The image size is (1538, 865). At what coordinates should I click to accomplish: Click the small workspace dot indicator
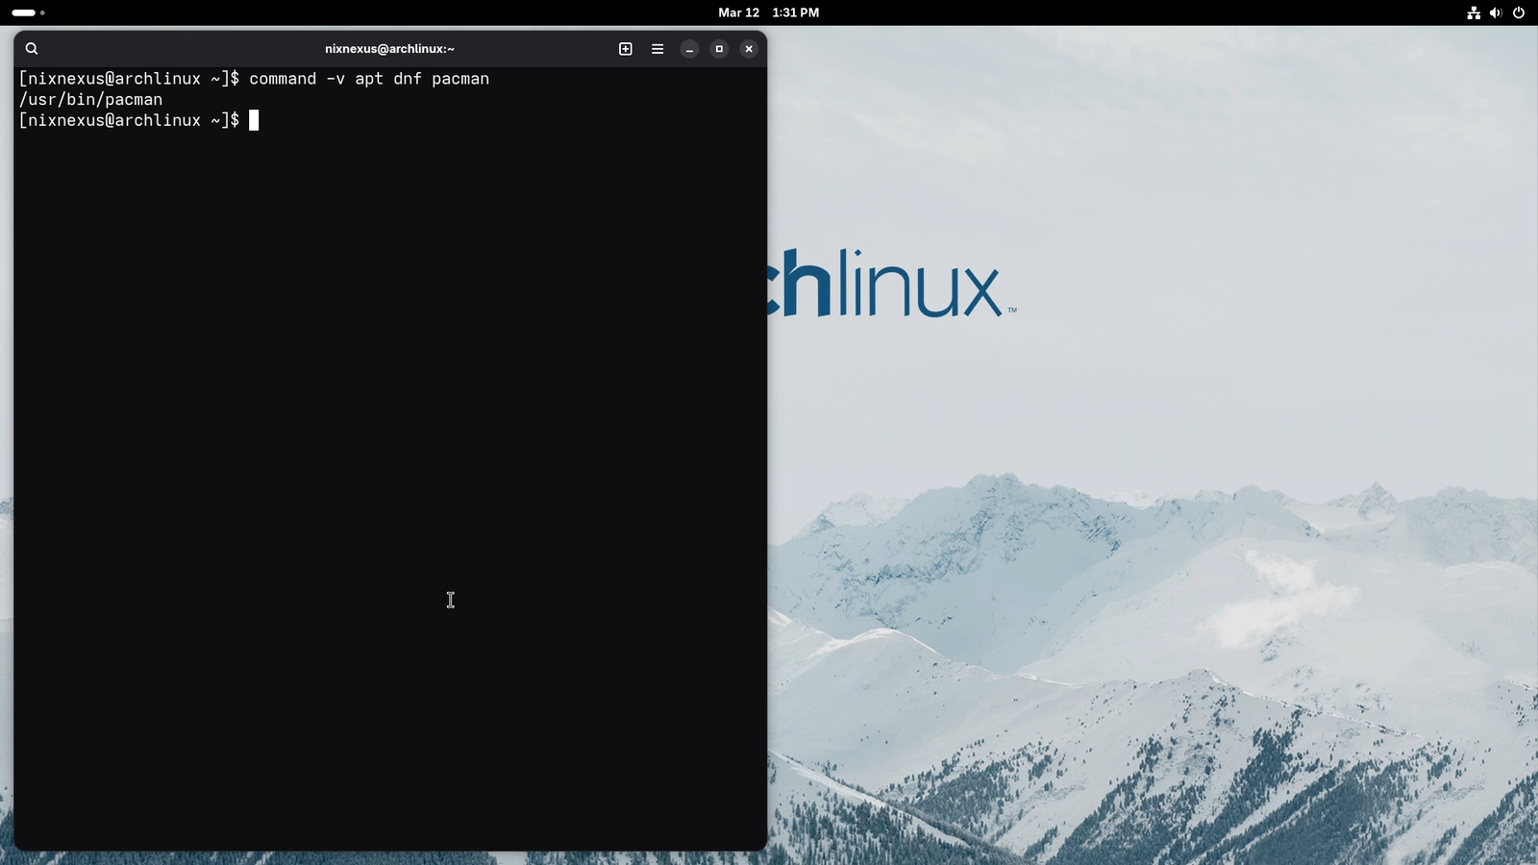pos(40,13)
